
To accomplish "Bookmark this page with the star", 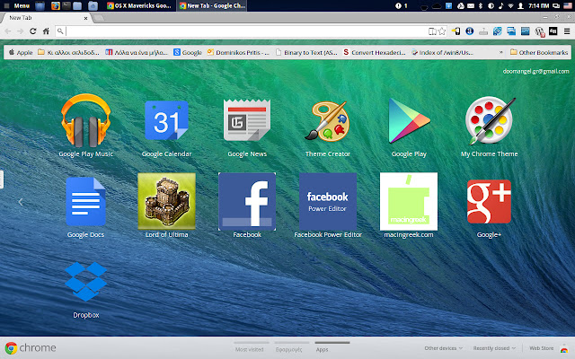I will pyautogui.click(x=442, y=31).
